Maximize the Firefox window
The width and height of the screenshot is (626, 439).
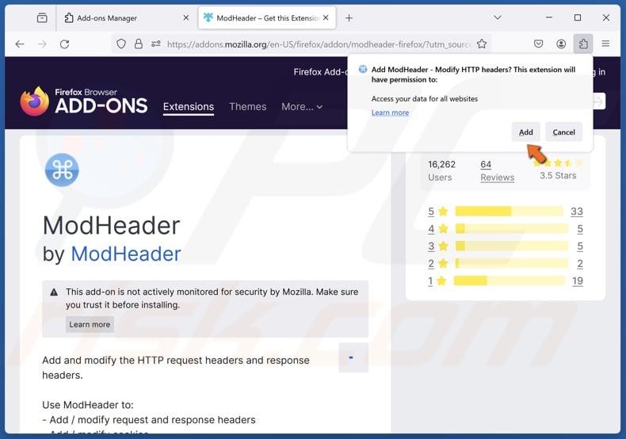(578, 17)
